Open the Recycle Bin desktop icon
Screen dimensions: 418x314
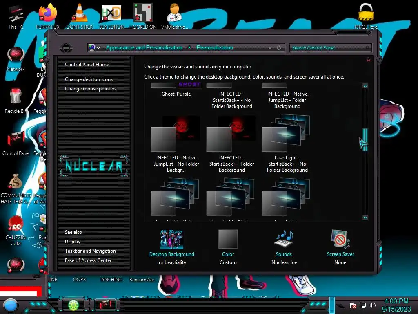pyautogui.click(x=16, y=101)
